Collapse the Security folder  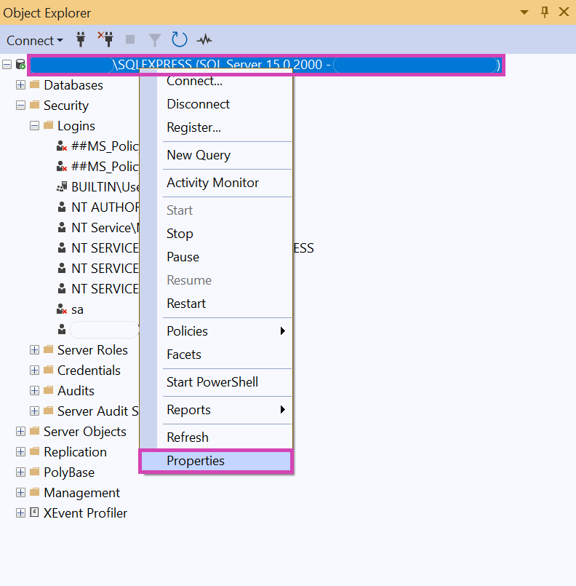pyautogui.click(x=20, y=106)
